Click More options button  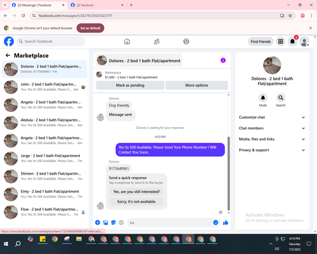(x=197, y=85)
